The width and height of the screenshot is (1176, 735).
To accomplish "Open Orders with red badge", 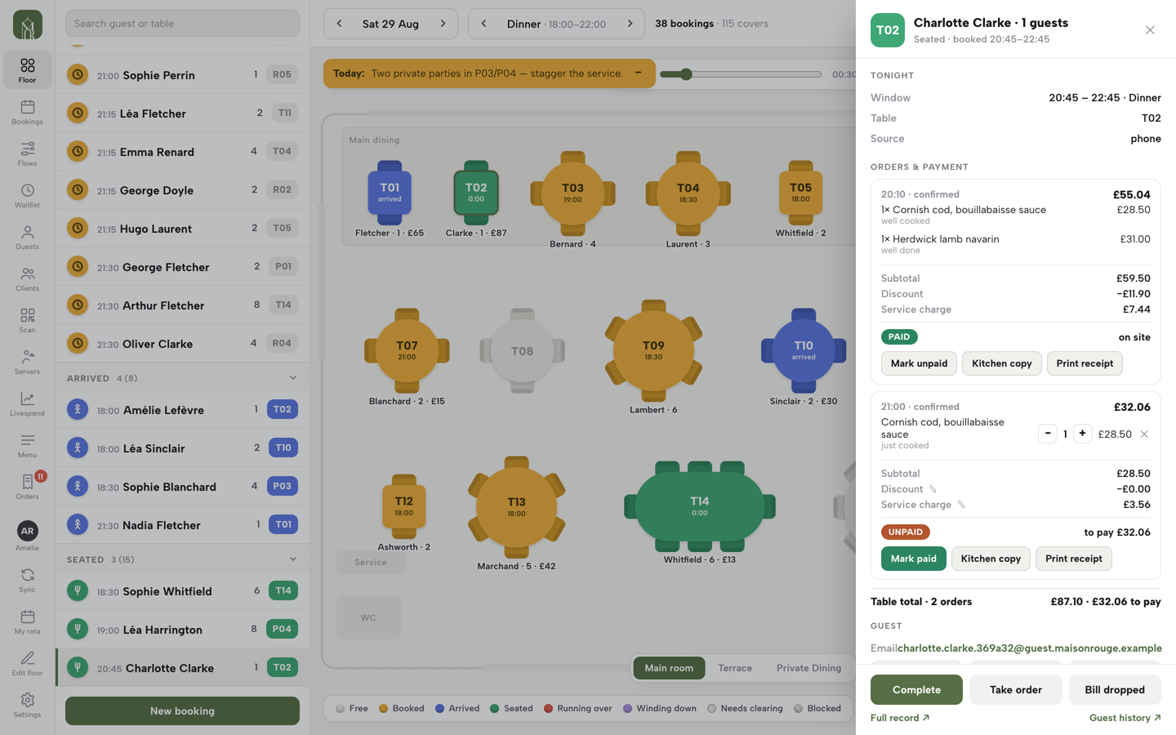I will 27,488.
